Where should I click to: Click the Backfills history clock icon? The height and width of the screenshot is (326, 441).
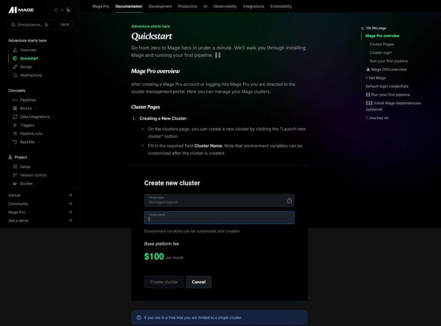15,142
